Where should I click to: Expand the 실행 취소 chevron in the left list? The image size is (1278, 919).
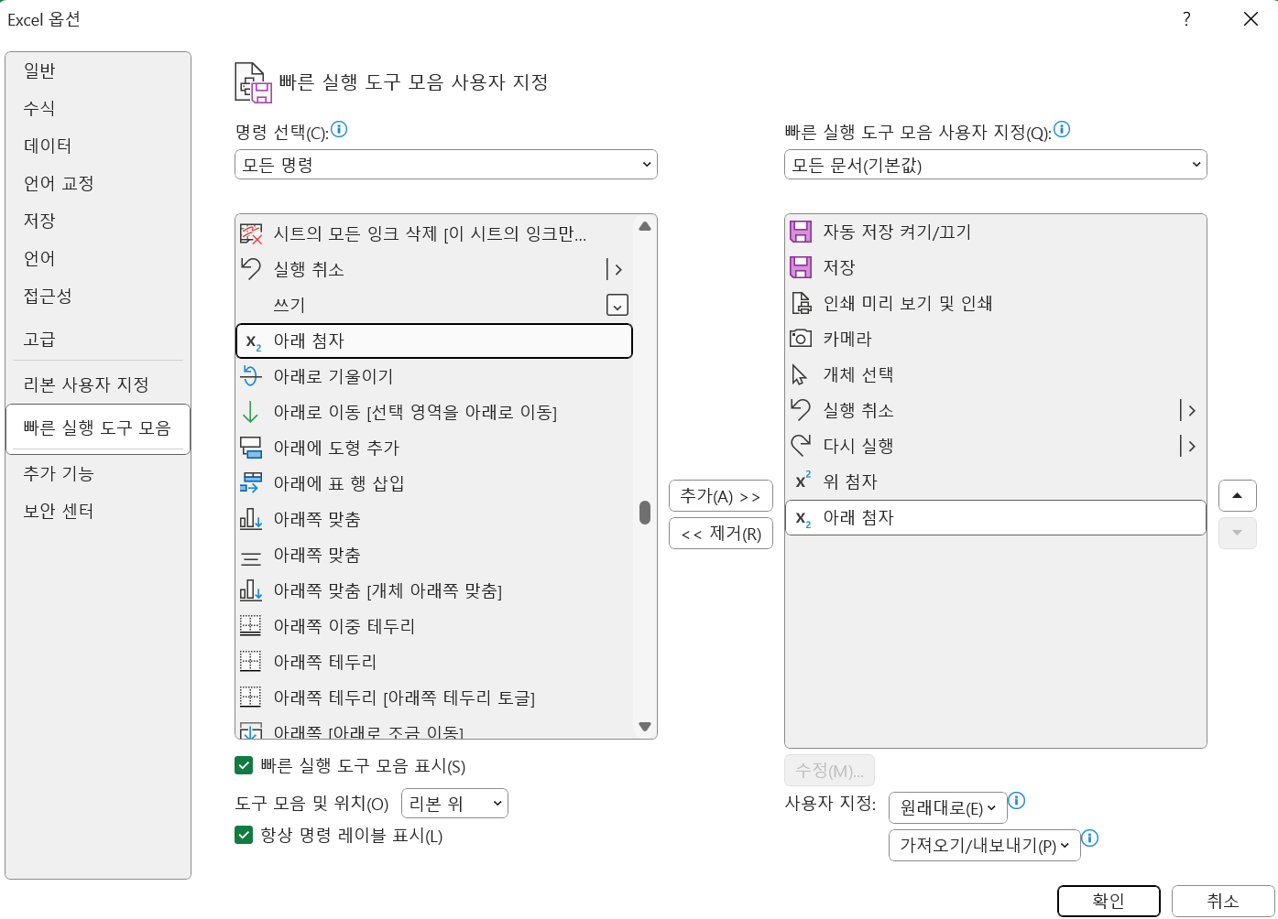[617, 269]
